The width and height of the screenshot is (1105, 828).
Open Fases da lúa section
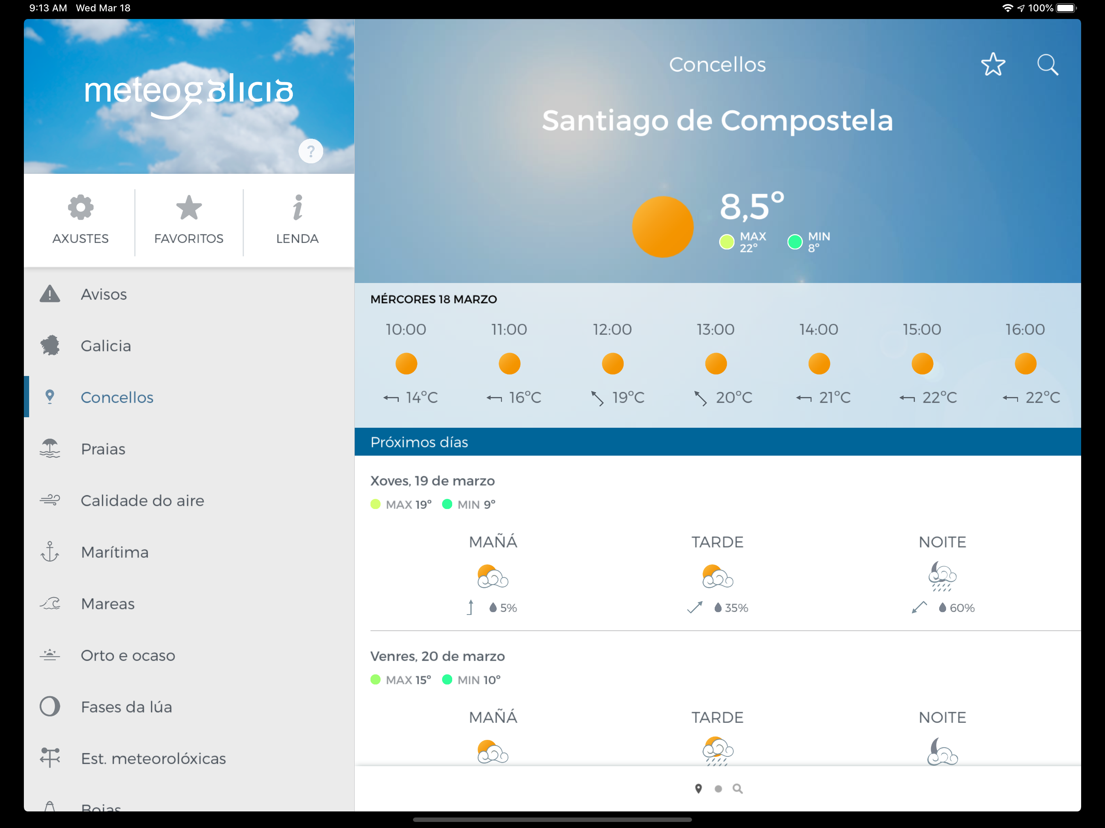126,707
